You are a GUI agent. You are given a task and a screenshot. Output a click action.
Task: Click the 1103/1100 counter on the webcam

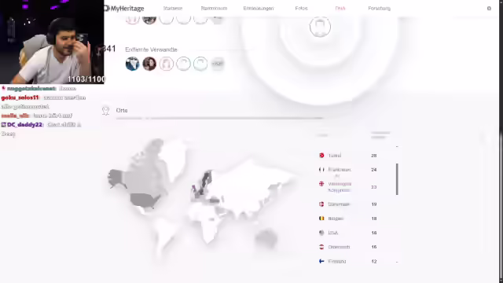pyautogui.click(x=86, y=79)
